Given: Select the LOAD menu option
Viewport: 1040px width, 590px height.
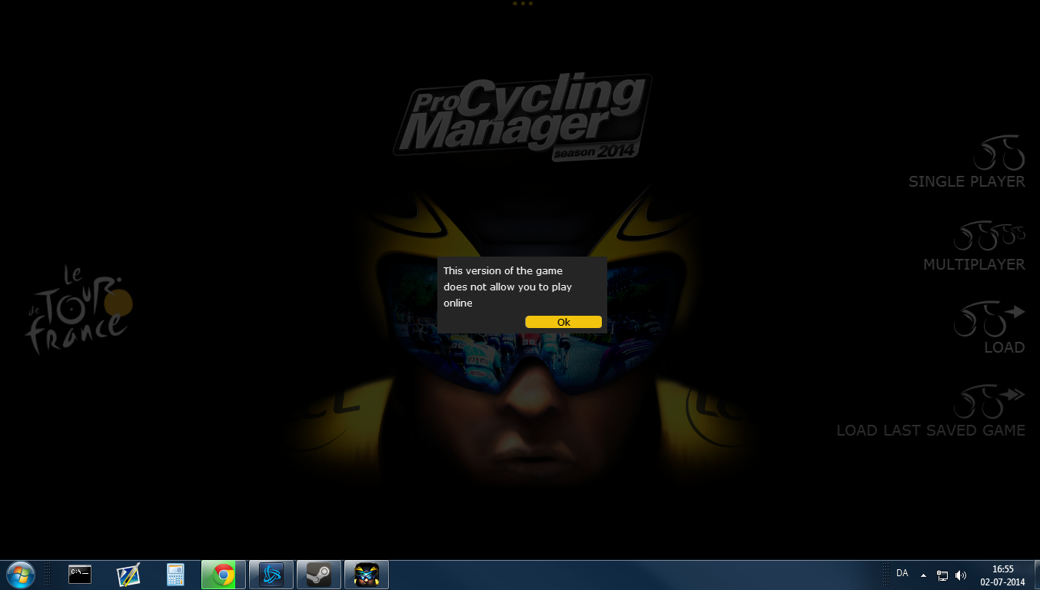Looking at the screenshot, I should click(990, 328).
